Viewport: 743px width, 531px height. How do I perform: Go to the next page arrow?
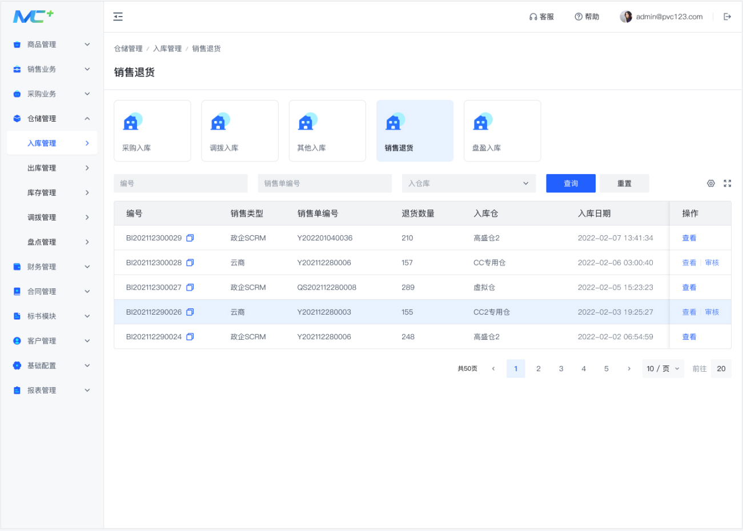(629, 369)
